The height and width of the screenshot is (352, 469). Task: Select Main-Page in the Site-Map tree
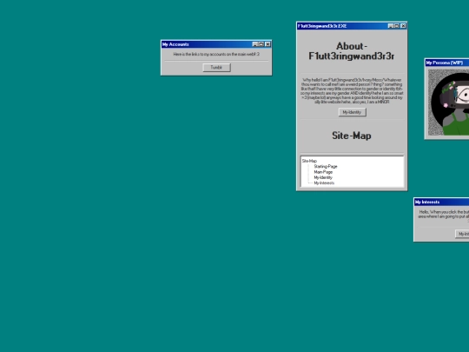tap(323, 172)
